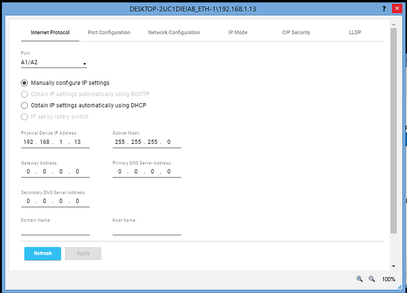407x293 pixels.
Task: Click the Gateway Address field
Action: pyautogui.click(x=55, y=172)
